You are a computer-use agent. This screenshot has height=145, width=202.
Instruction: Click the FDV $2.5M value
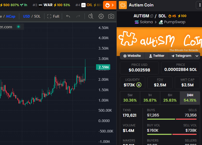point(160,85)
